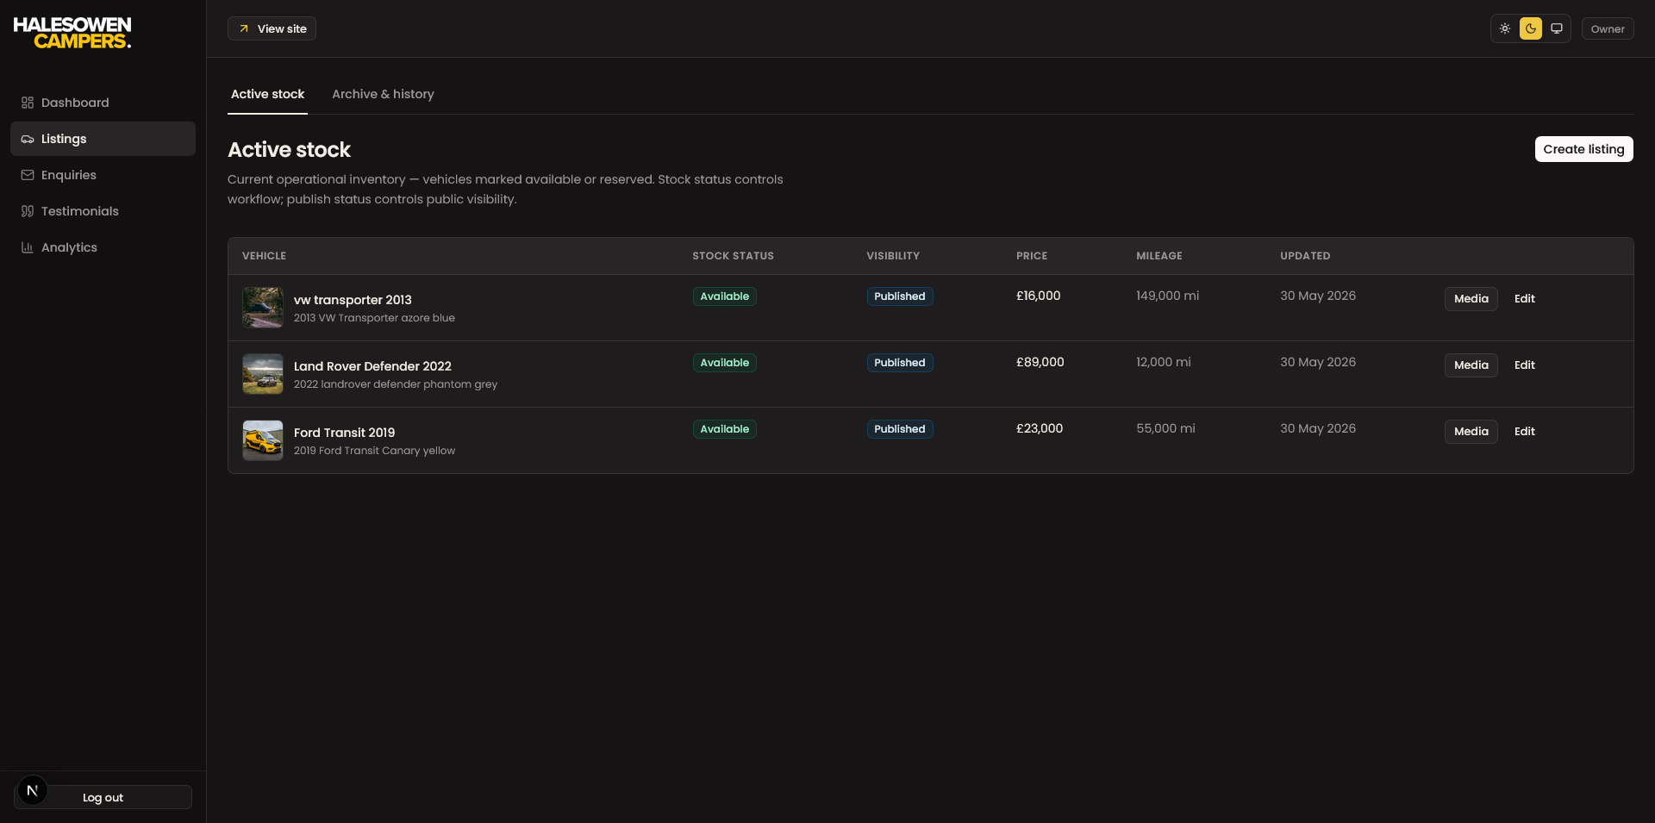This screenshot has height=823, width=1655.
Task: Switch to light theme sun icon
Action: (x=1505, y=28)
